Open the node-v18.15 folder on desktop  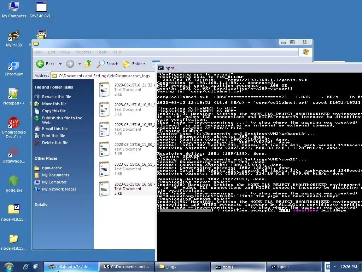(x=14, y=242)
